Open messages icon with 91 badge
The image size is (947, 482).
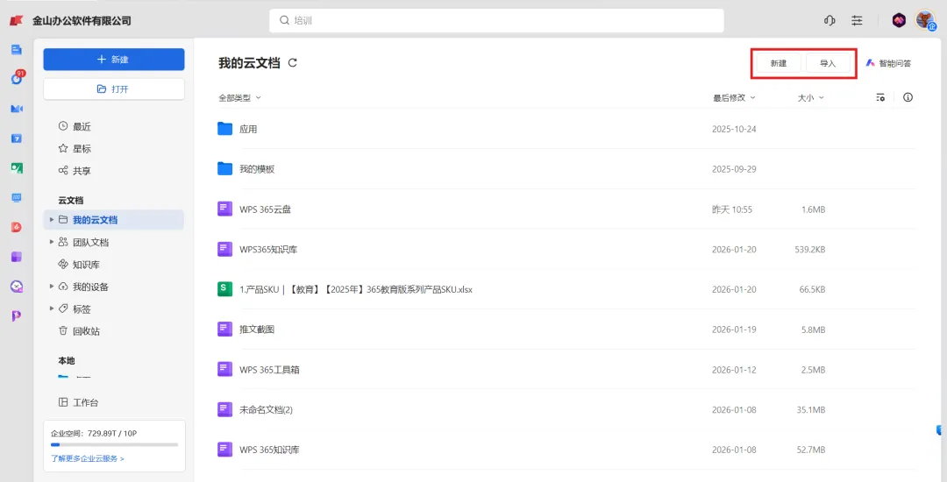(17, 78)
